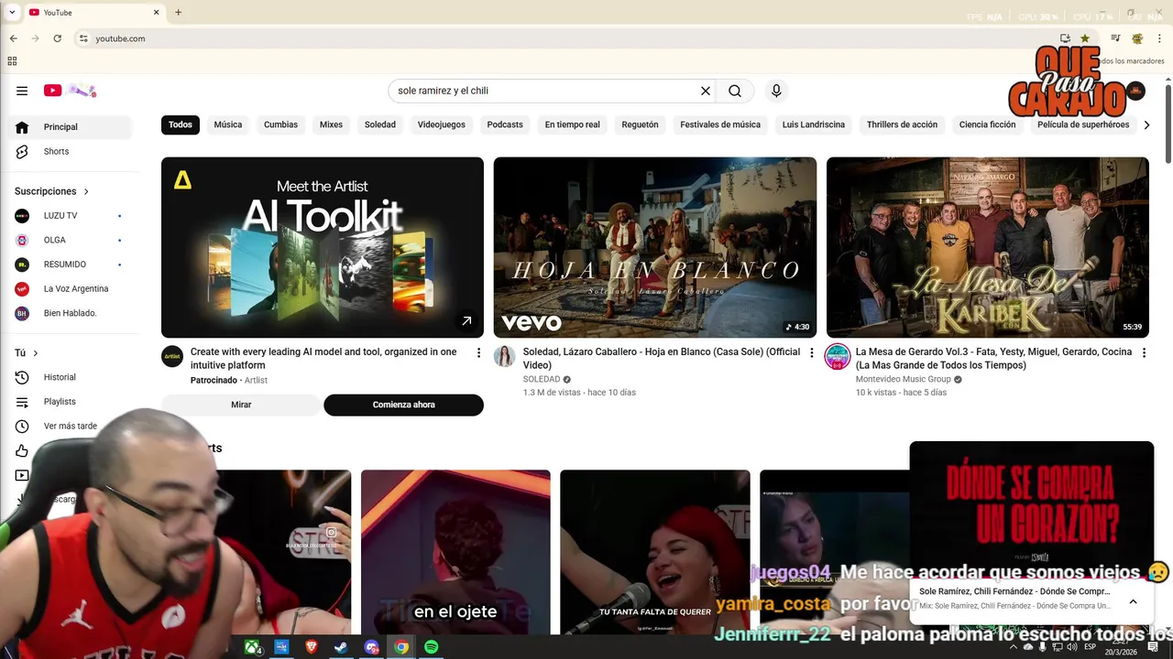Select the Thrillers de acción chip

(902, 124)
